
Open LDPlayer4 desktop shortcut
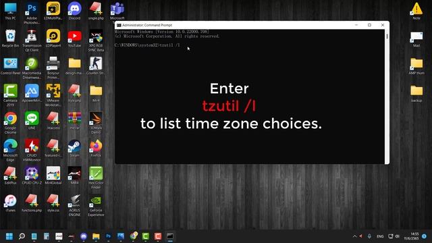53,38
